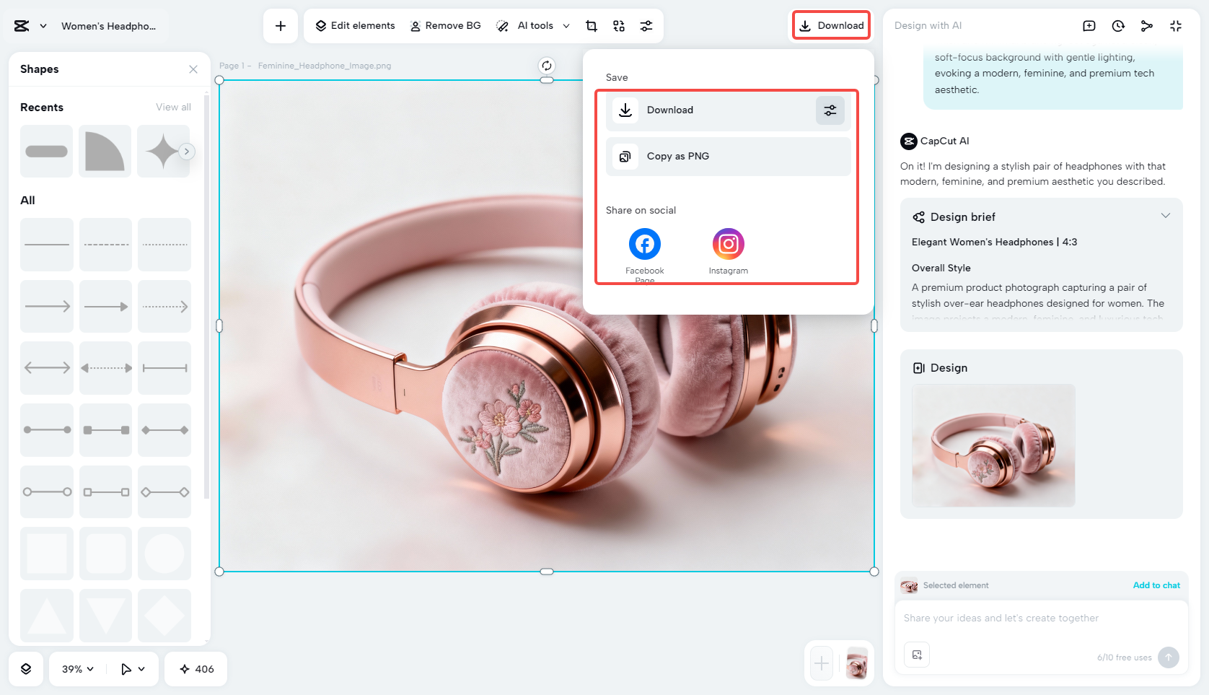Expand the AI tools dropdown
The height and width of the screenshot is (695, 1209).
point(567,25)
